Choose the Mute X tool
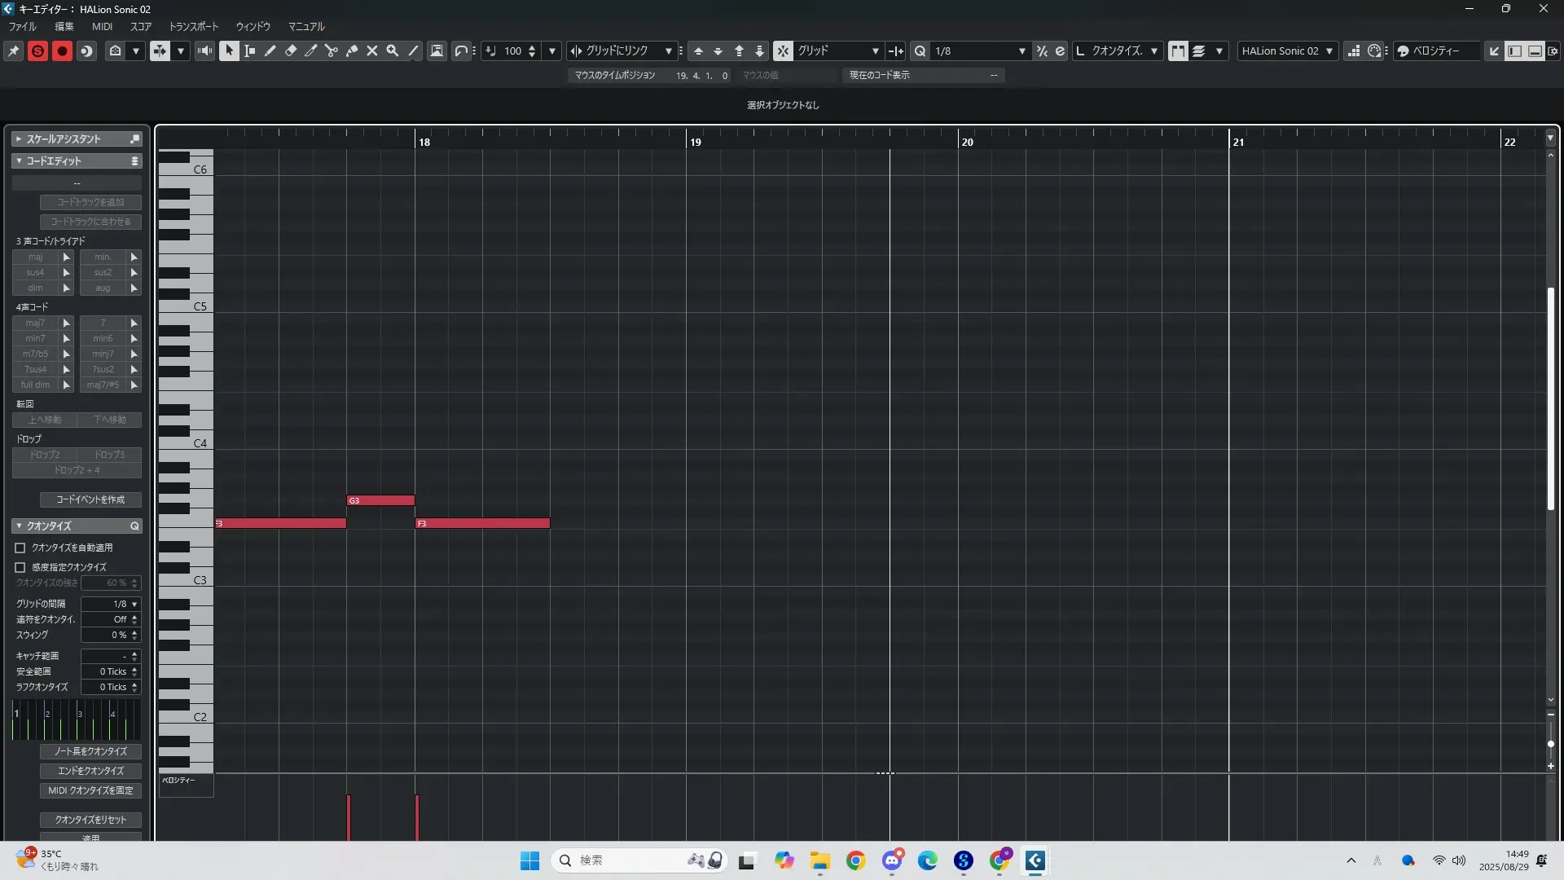 tap(372, 51)
